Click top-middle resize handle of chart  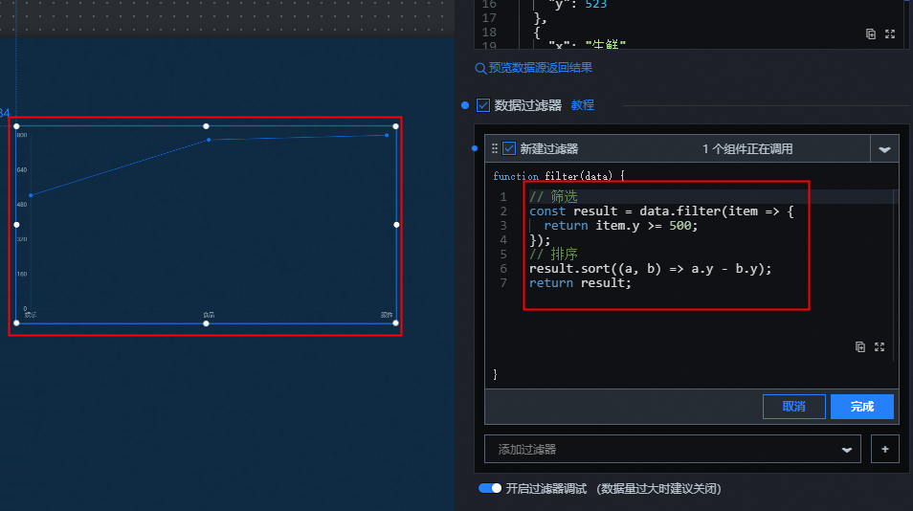coord(206,126)
